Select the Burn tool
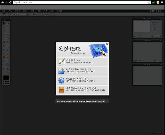The width and height of the screenshot is (165, 135). point(8,57)
